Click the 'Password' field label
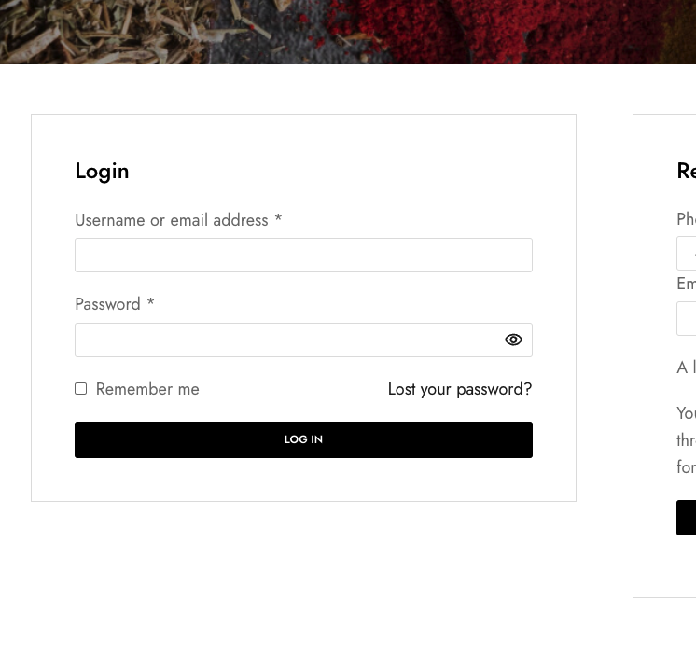 pyautogui.click(x=107, y=304)
